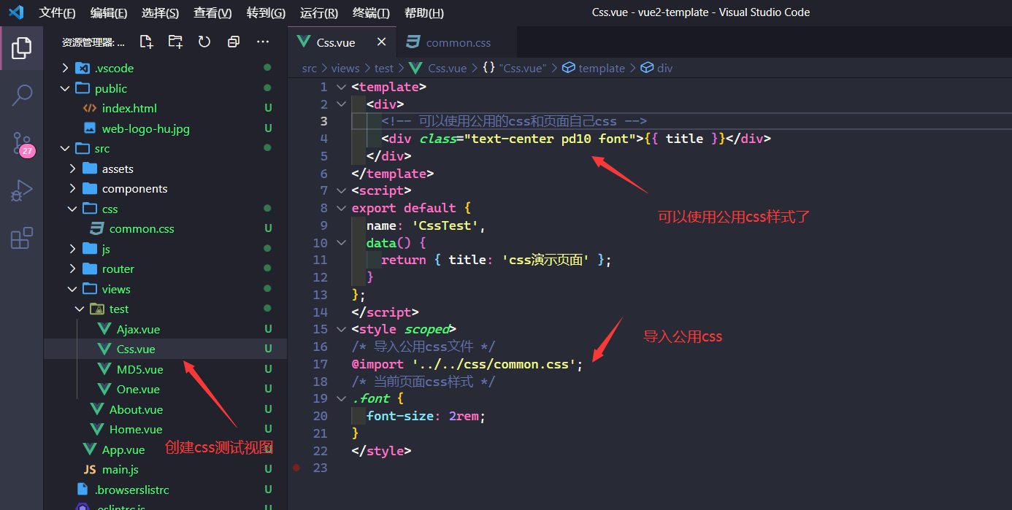Open Source Control view with 27 badge
The height and width of the screenshot is (510, 1012).
pos(22,143)
